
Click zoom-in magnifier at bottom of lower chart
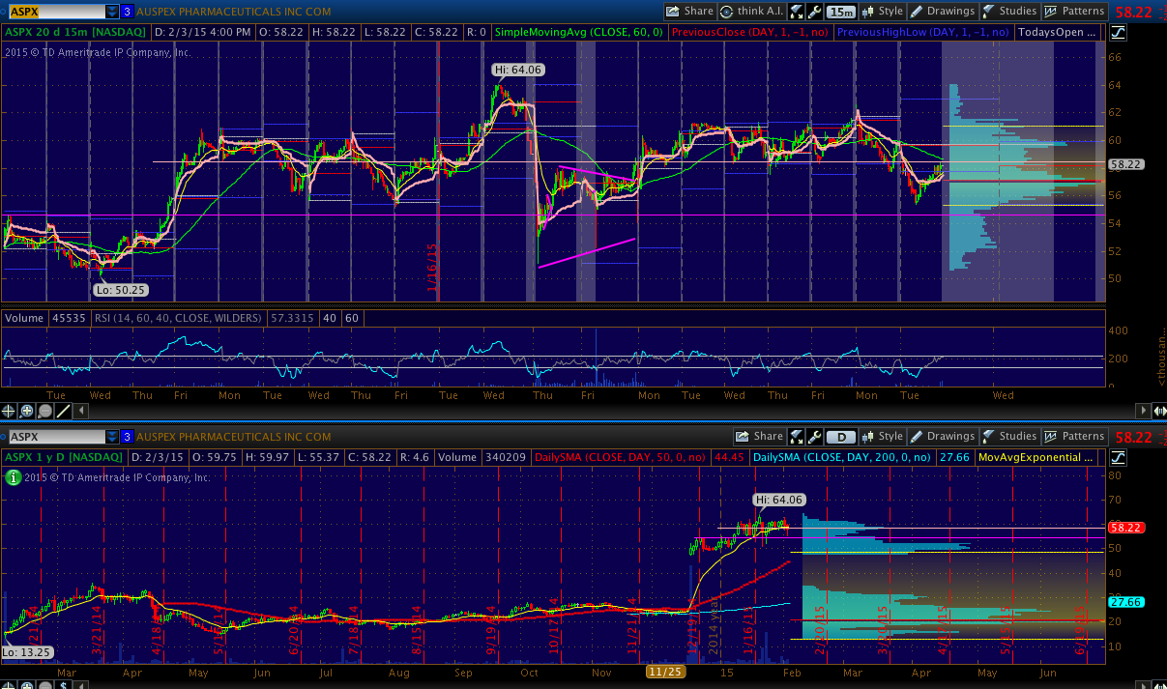27,684
